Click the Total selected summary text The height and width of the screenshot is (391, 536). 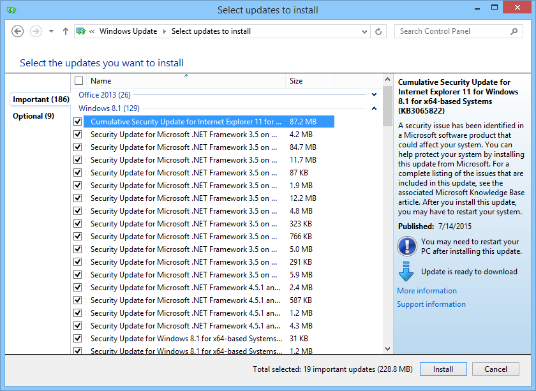tap(332, 369)
